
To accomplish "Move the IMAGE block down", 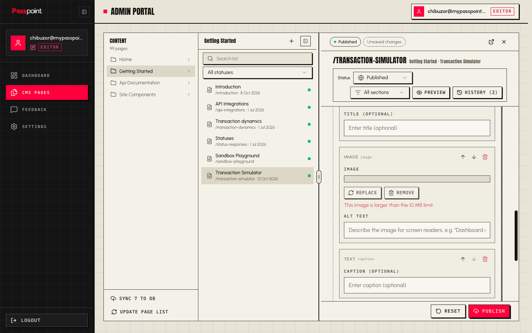I will click(474, 157).
